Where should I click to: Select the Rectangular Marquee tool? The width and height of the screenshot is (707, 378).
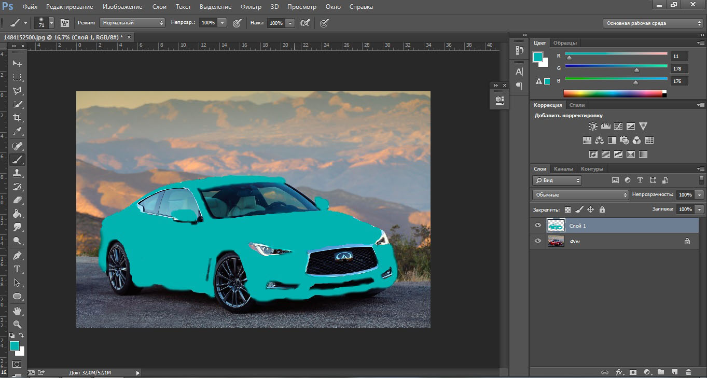pyautogui.click(x=17, y=77)
